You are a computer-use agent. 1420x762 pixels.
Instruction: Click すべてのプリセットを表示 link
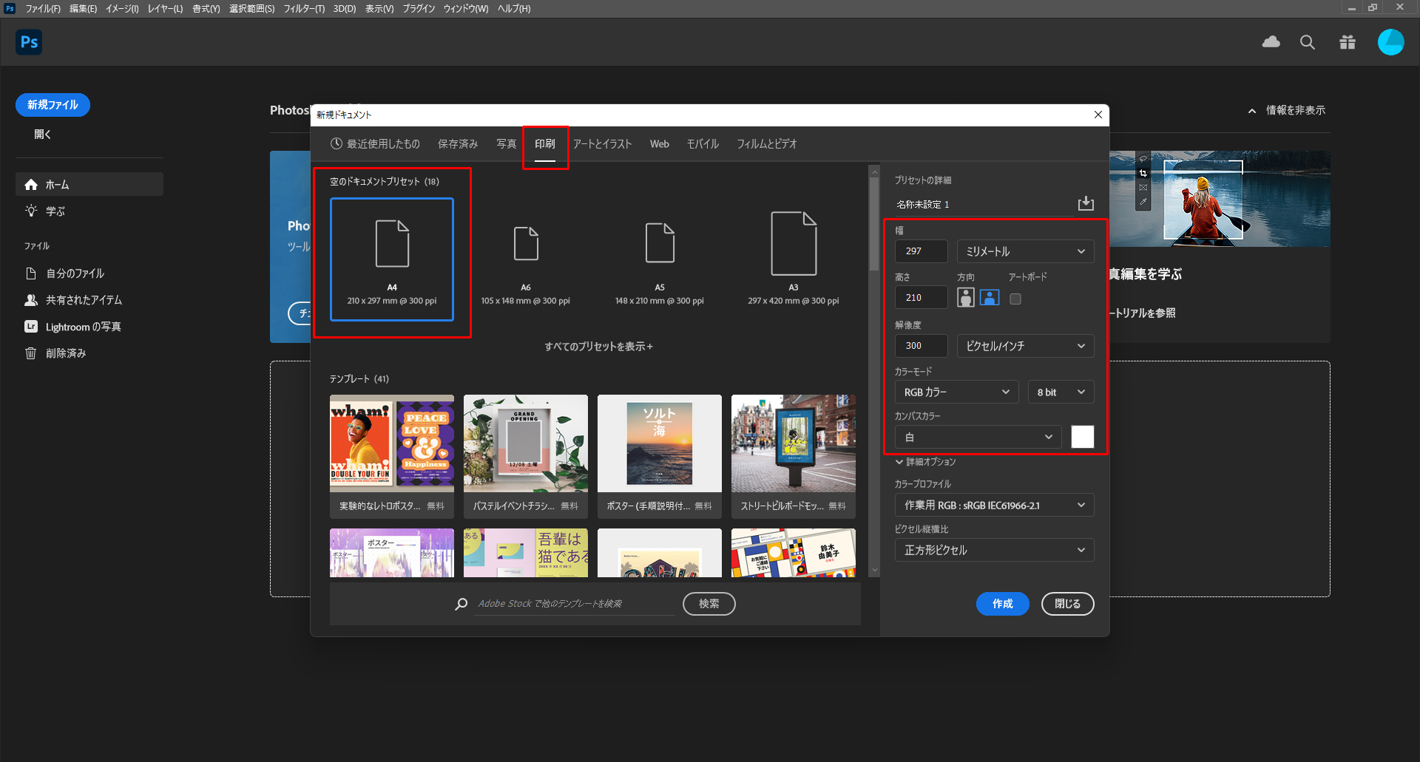(x=598, y=347)
